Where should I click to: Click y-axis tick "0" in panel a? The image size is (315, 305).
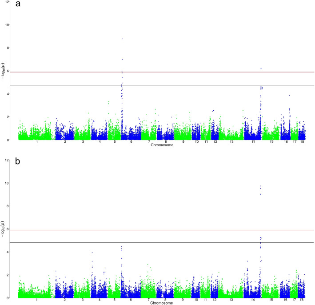point(8,140)
